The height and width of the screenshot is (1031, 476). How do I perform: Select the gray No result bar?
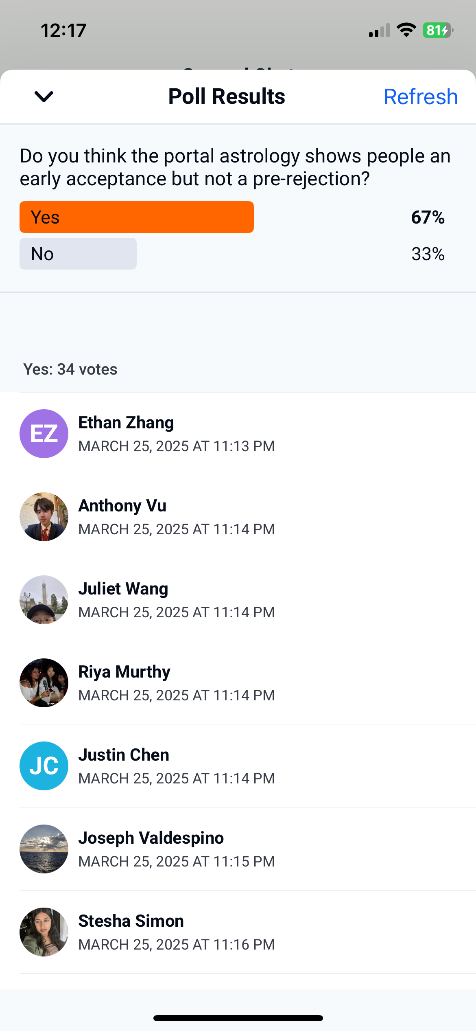(x=78, y=254)
